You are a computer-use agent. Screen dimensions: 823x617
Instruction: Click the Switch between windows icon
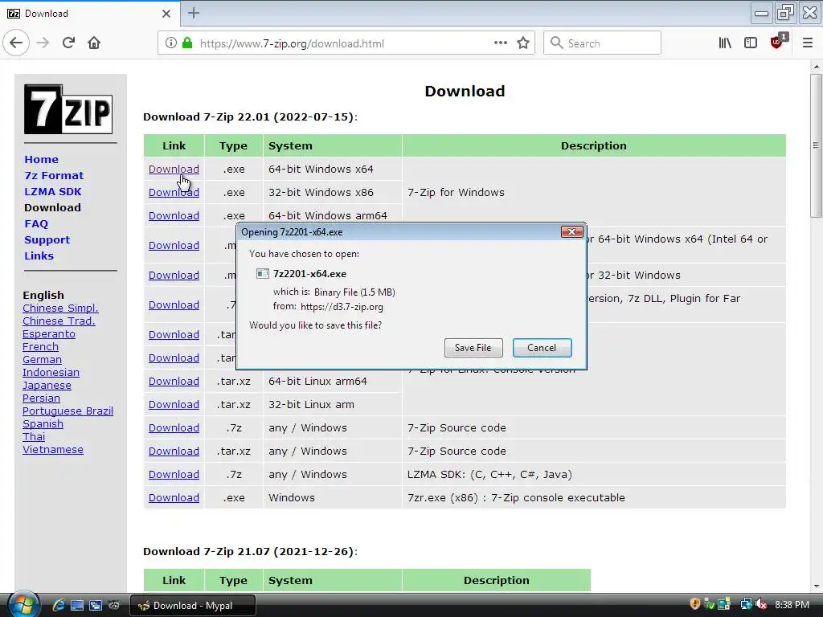(x=96, y=606)
